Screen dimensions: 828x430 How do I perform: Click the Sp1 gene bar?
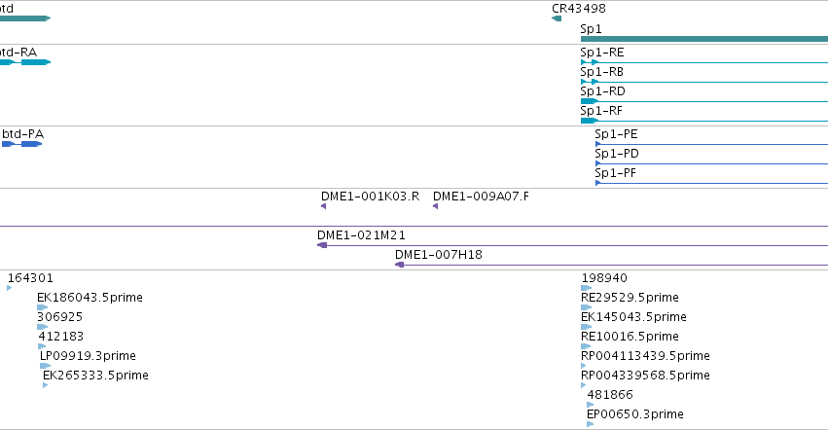703,39
